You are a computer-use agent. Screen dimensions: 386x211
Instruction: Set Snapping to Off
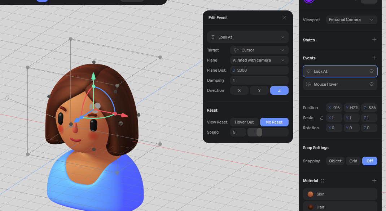[369, 161]
